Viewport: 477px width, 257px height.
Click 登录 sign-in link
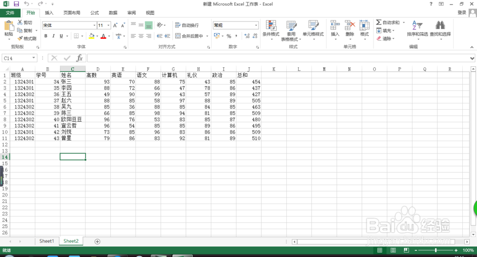[462, 12]
